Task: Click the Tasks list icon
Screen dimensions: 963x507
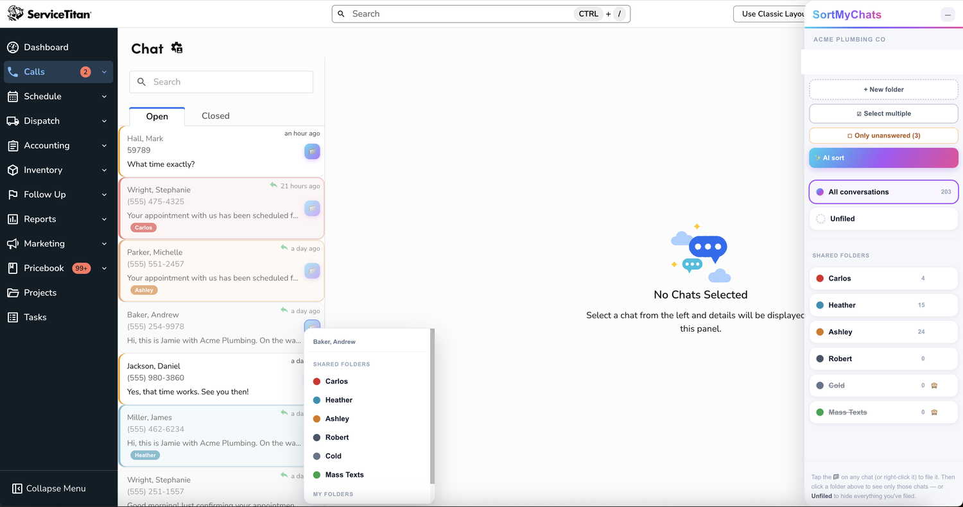Action: pos(13,317)
